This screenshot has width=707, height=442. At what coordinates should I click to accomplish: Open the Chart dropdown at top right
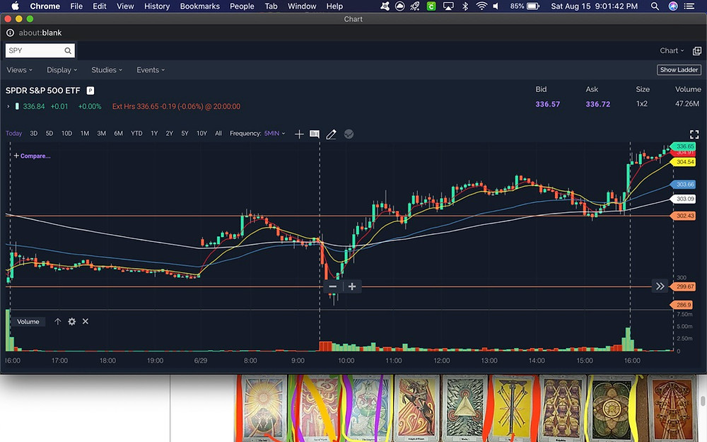pos(672,51)
